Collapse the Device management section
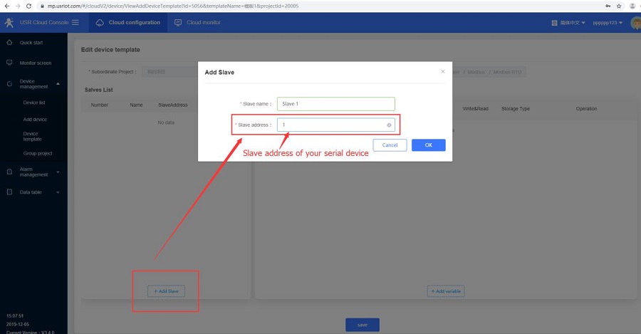The width and height of the screenshot is (641, 334). pyautogui.click(x=33, y=84)
